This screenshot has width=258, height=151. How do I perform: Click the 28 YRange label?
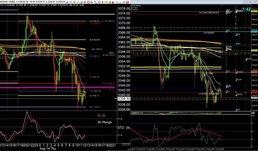[104, 122]
